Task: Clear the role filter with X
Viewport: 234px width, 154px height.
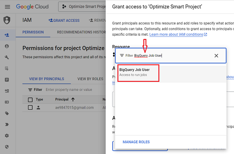Action: point(216,56)
